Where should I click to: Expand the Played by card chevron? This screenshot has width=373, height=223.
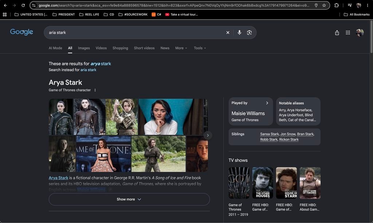(267, 103)
